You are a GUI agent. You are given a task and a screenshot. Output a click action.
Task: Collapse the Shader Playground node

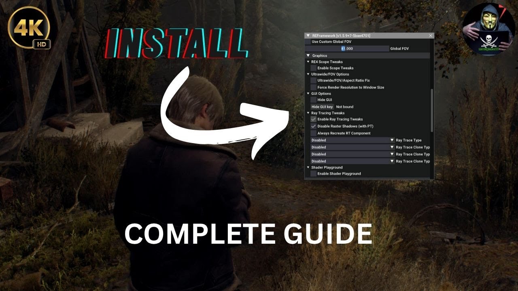tap(308, 167)
